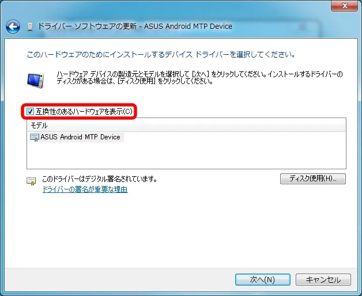Image resolution: width=362 pixels, height=296 pixels.
Task: Close the driver update dialog window
Action: coord(345,6)
